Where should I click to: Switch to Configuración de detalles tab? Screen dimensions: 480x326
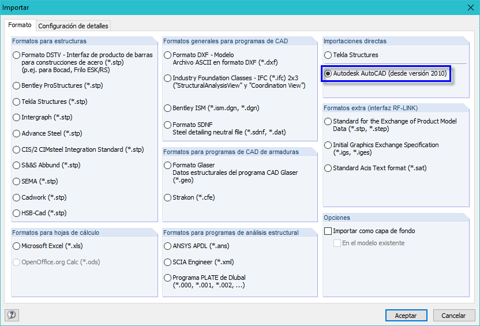click(x=73, y=26)
